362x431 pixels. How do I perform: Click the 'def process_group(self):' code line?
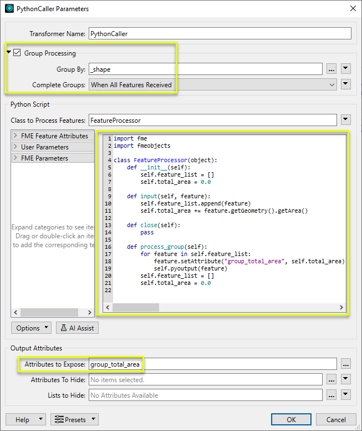167,247
